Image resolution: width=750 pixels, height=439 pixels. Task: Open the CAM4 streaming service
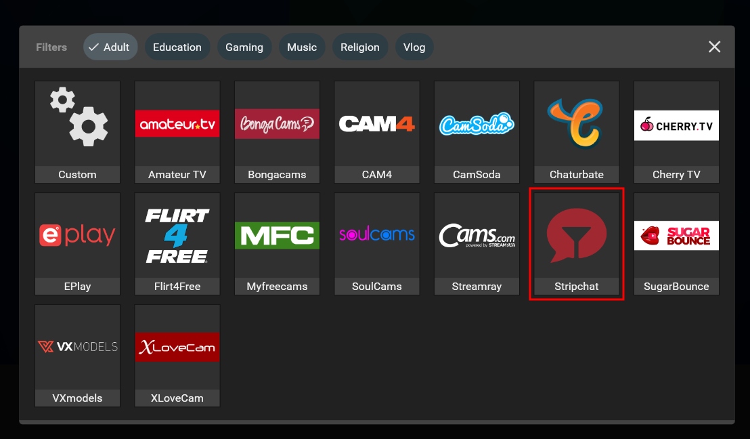[376, 123]
